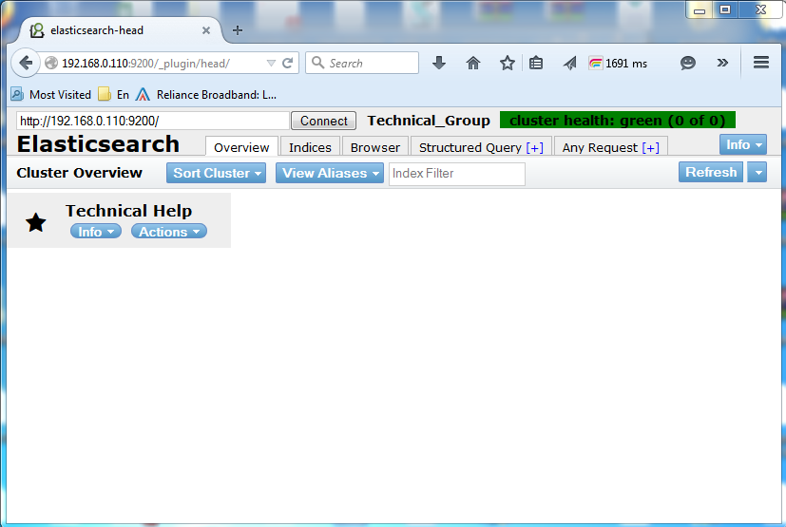Open the refresh interval dropdown arrow
786x527 pixels.
coord(757,172)
